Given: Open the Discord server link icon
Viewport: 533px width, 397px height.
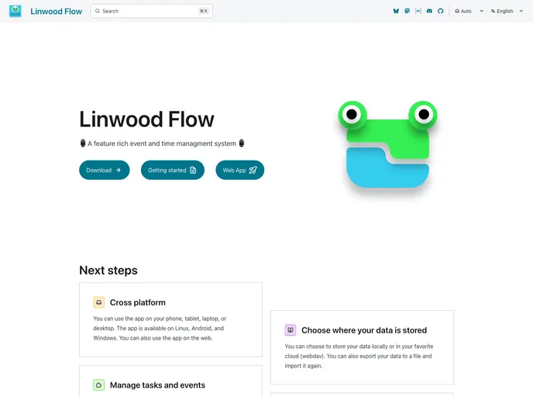Looking at the screenshot, I should point(429,11).
